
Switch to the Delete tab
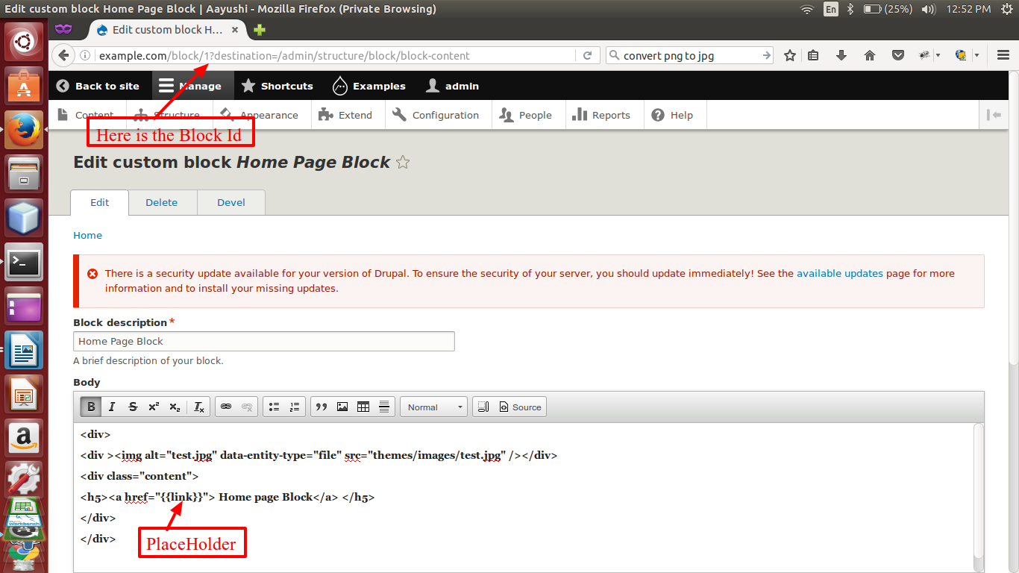[163, 202]
